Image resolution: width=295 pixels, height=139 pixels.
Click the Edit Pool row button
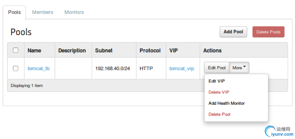coord(217,68)
